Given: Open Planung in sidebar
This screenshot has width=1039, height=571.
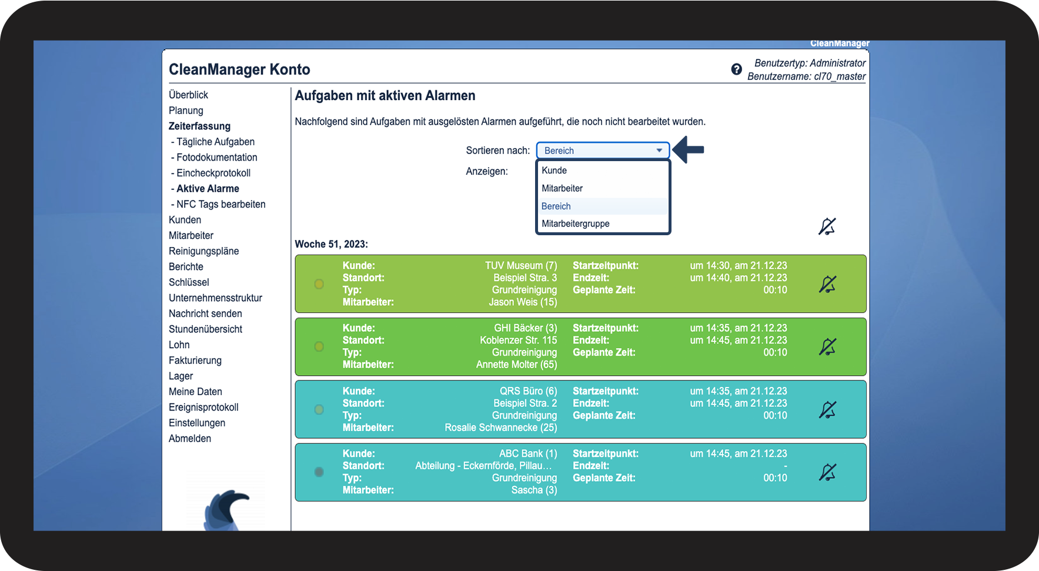Looking at the screenshot, I should click(186, 111).
